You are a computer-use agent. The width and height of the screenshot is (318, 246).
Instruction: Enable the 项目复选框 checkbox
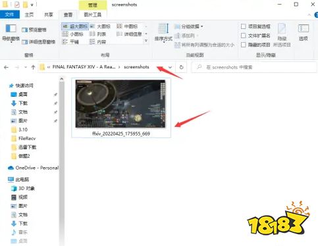coord(244,26)
